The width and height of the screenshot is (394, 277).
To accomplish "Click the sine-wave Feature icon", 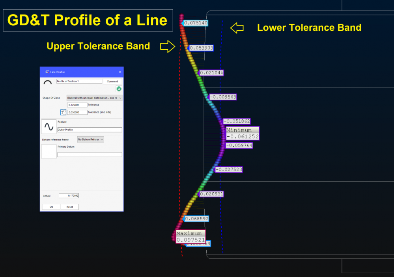I will (x=49, y=127).
